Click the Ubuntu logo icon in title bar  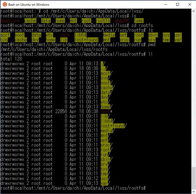(x=4, y=5)
